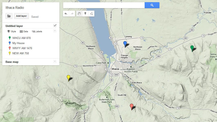The image size is (217, 122).
Task: Select WHCU AM 870 in the layer list
Action: click(21, 38)
